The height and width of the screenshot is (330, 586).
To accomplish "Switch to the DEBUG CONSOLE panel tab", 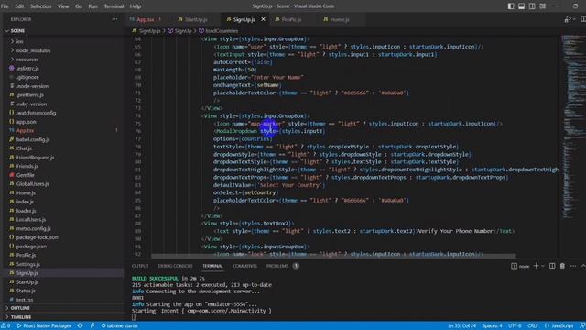I will [175, 266].
